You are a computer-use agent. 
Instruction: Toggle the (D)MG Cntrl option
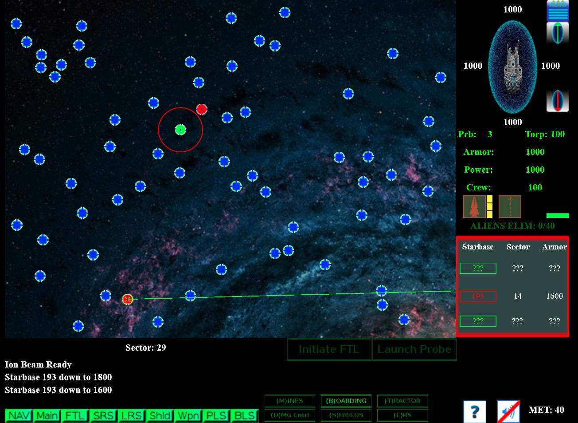pyautogui.click(x=290, y=415)
